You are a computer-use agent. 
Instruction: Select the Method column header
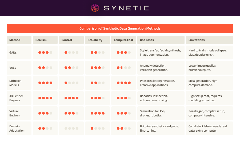[19, 40]
